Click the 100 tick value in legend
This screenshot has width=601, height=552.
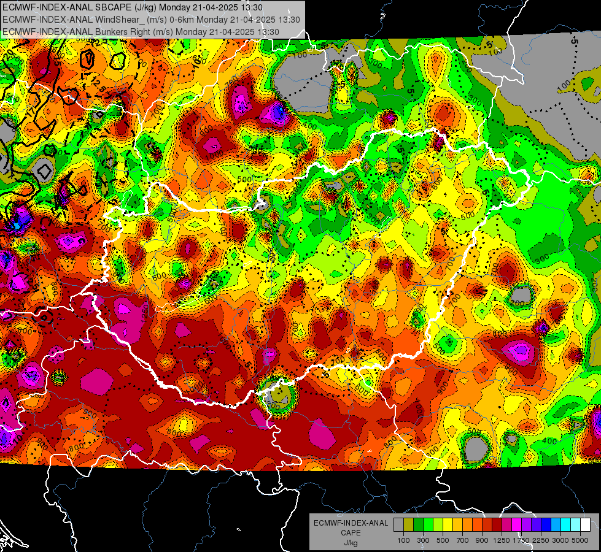tap(403, 540)
